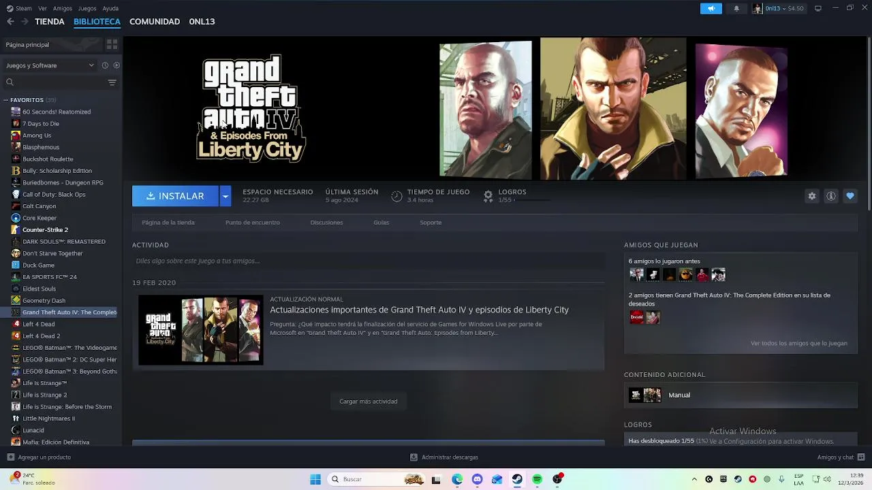Select Counter-Strike 2 in library list
Screen dimensions: 872x490
point(45,230)
